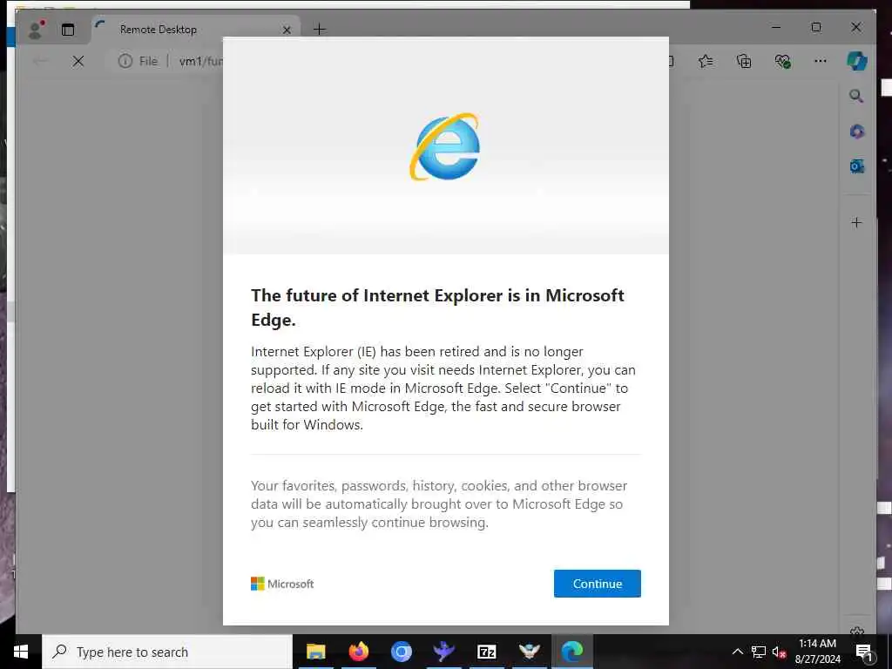Open the tab actions menu icon
The width and height of the screenshot is (892, 669).
pyautogui.click(x=68, y=30)
